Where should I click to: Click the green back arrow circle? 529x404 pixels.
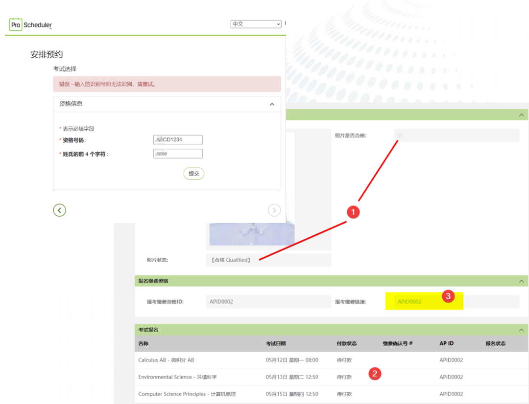coord(59,210)
